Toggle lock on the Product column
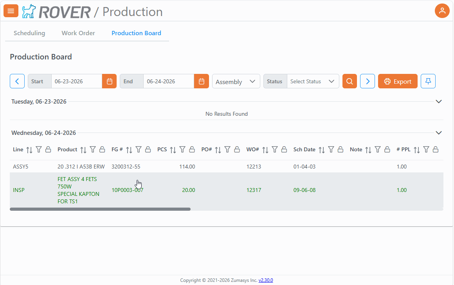The width and height of the screenshot is (454, 285). click(102, 150)
